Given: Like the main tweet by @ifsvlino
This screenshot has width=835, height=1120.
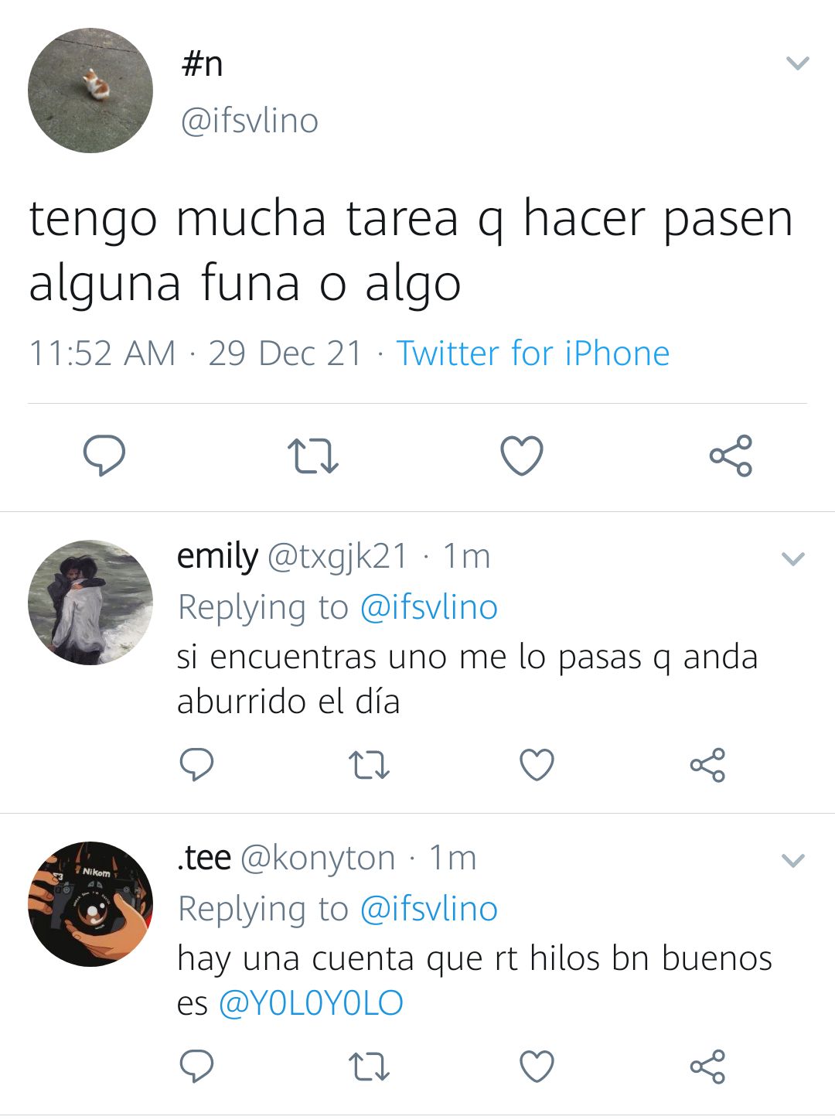Looking at the screenshot, I should point(522,455).
